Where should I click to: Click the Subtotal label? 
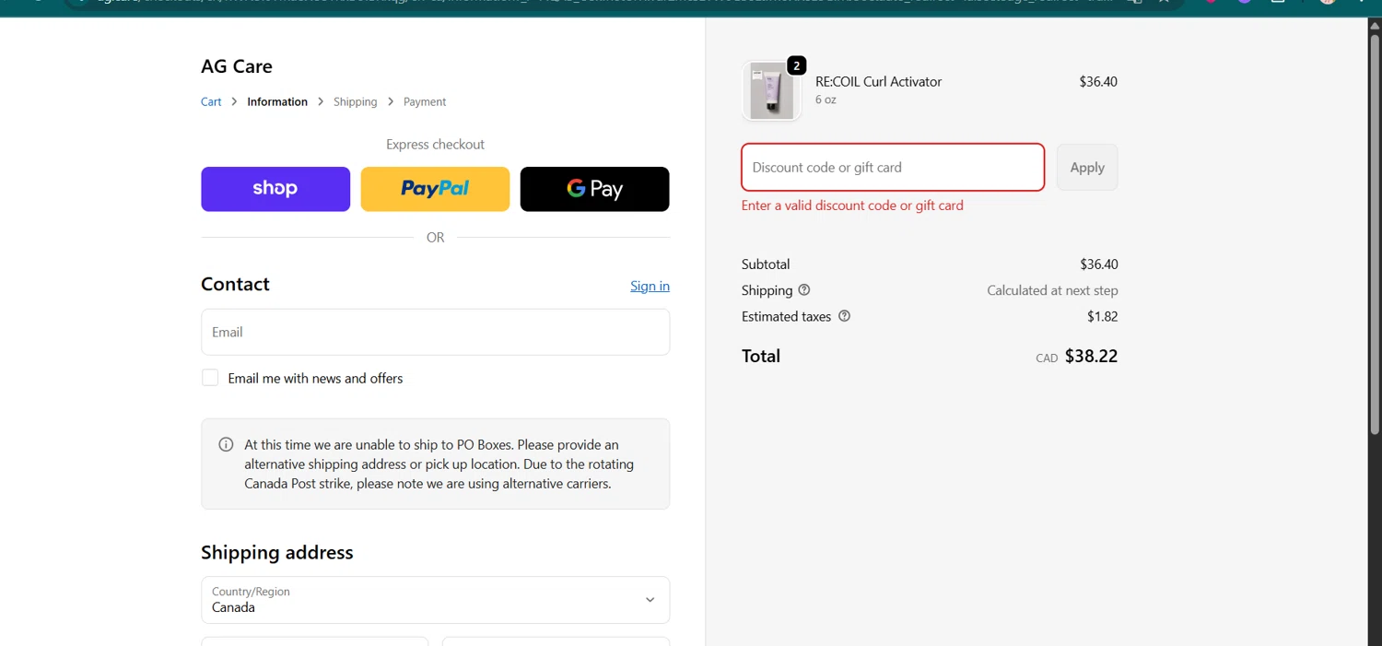766,264
